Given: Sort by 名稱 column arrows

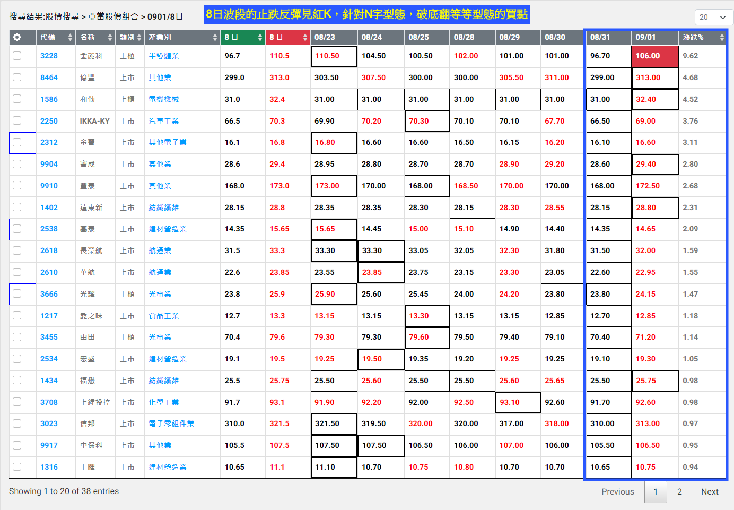Looking at the screenshot, I should tap(110, 37).
